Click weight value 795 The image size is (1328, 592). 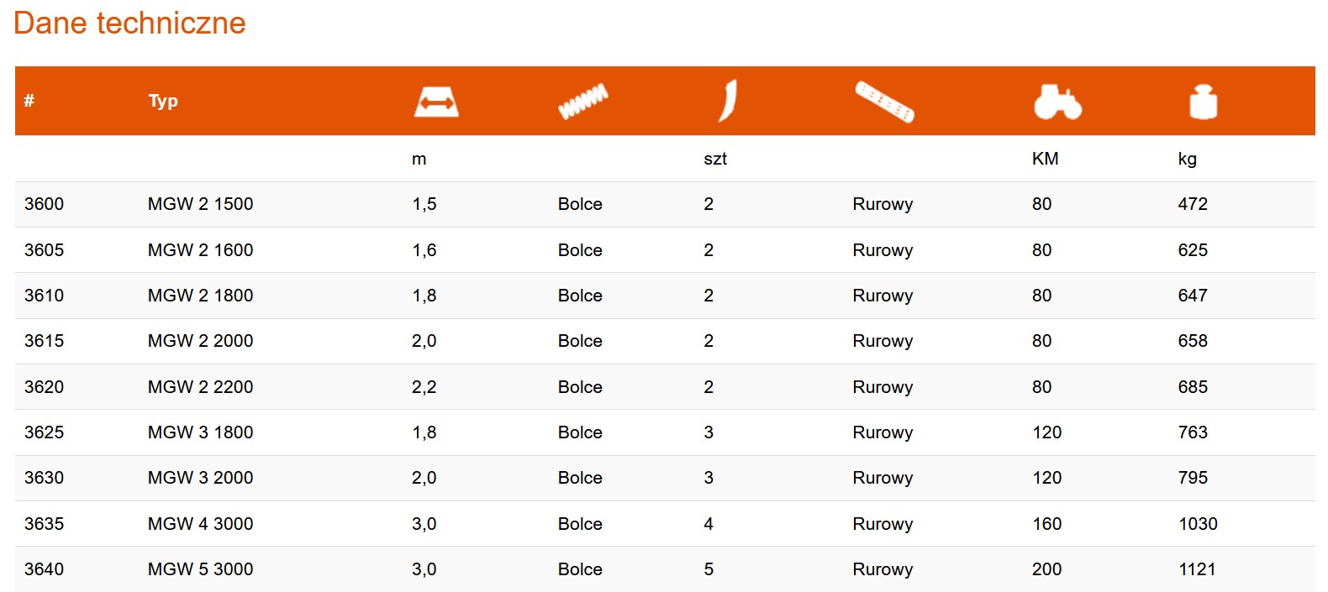(1193, 478)
